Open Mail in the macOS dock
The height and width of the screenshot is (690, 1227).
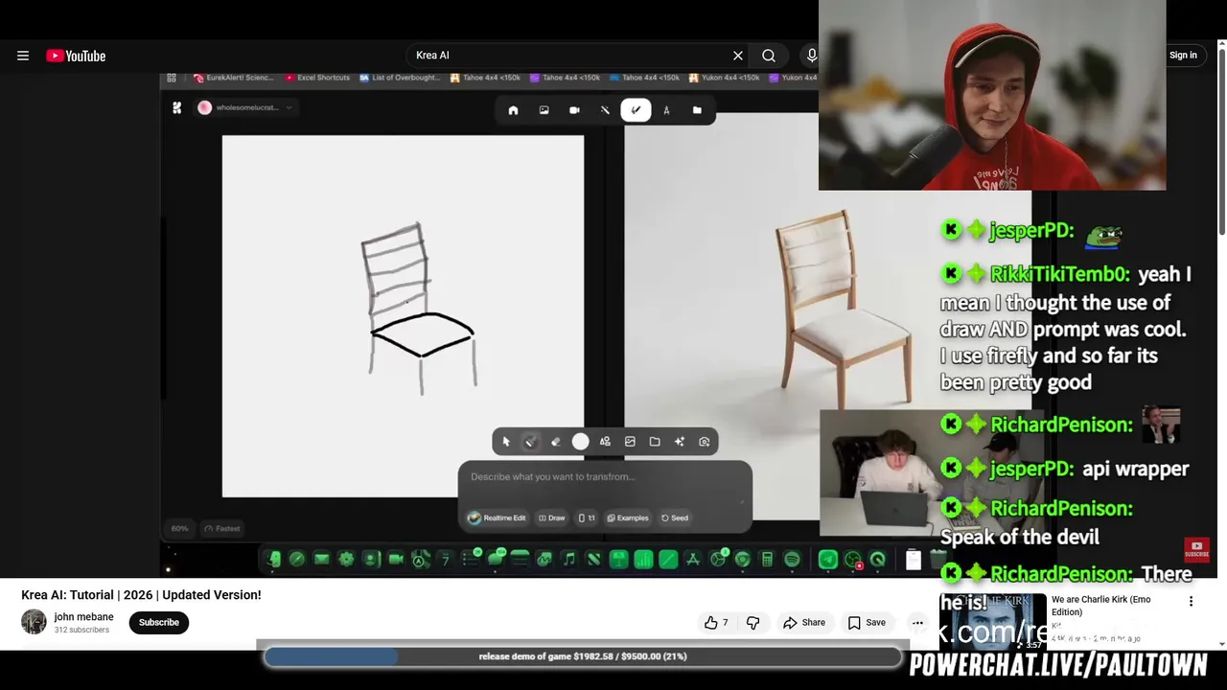click(x=322, y=560)
